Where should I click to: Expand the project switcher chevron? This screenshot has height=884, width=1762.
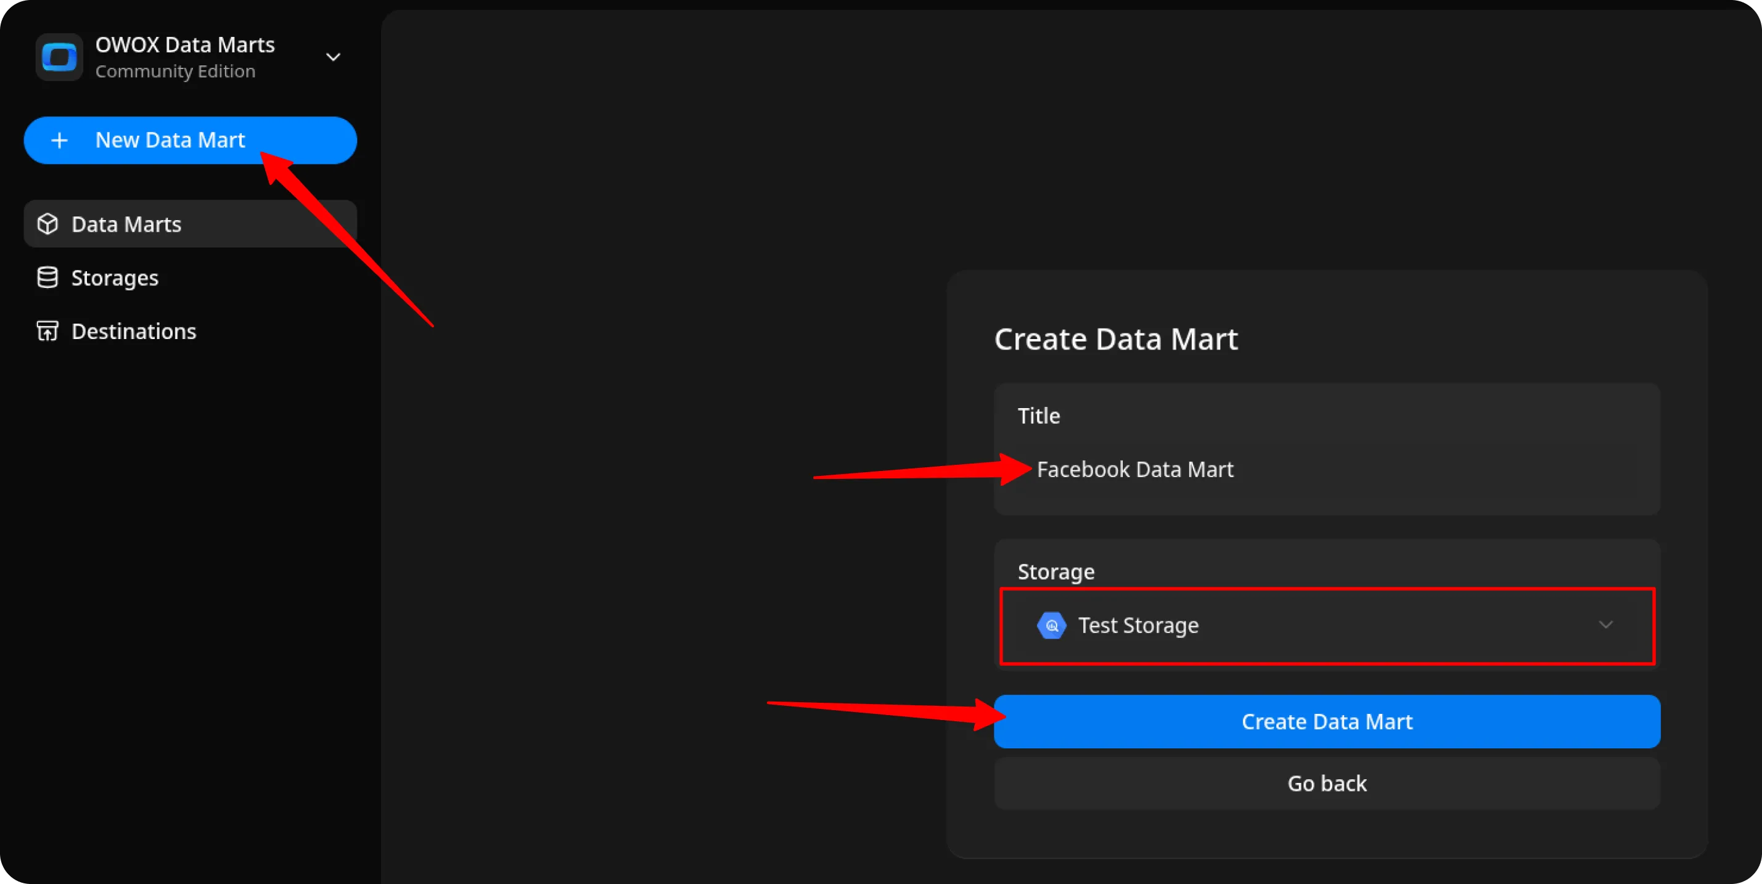333,57
